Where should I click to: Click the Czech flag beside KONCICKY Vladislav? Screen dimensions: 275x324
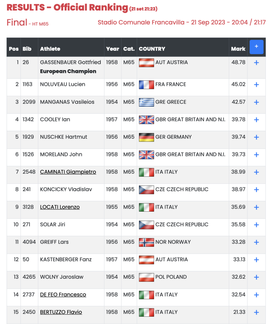coord(146,190)
